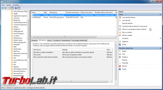The image size is (163, 90).
Task: Click the clock icon of EOSNotify task
Action: (x=32, y=15)
